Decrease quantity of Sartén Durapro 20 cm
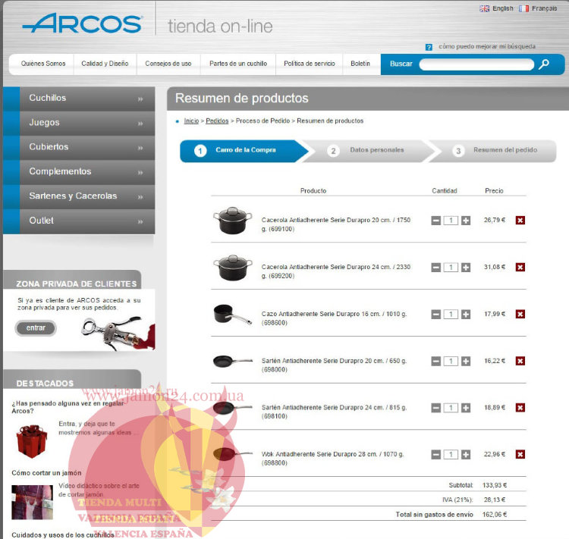This screenshot has width=569, height=539. [435, 361]
